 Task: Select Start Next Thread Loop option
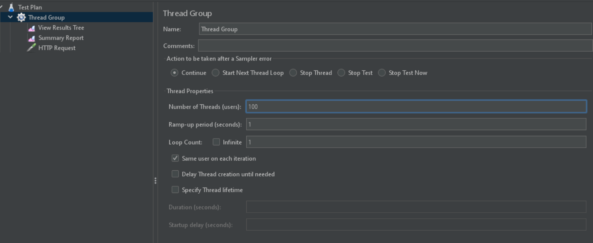216,73
